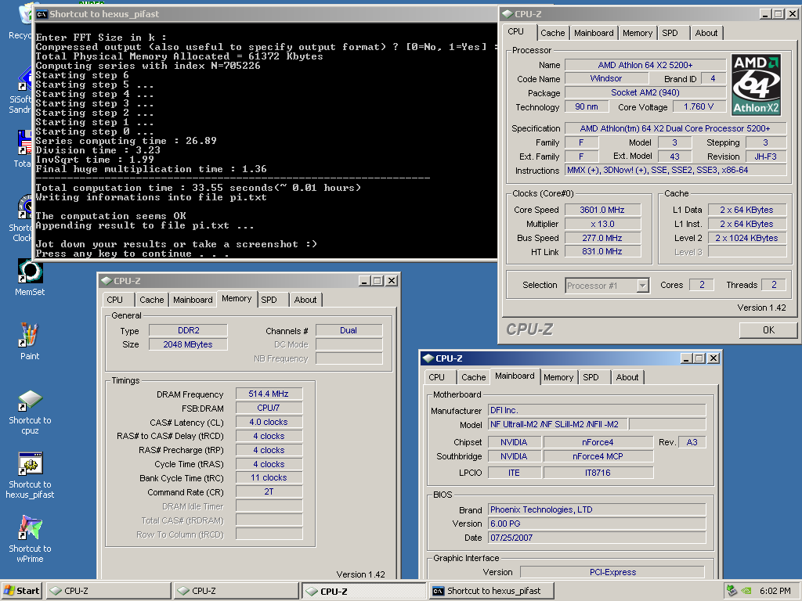Open Memory tab in top CPU-Z window

pyautogui.click(x=638, y=33)
